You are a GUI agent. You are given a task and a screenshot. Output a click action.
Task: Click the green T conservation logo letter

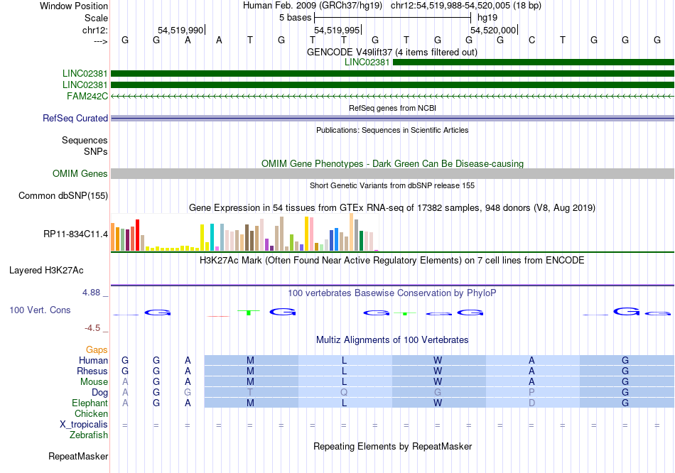[249, 312]
